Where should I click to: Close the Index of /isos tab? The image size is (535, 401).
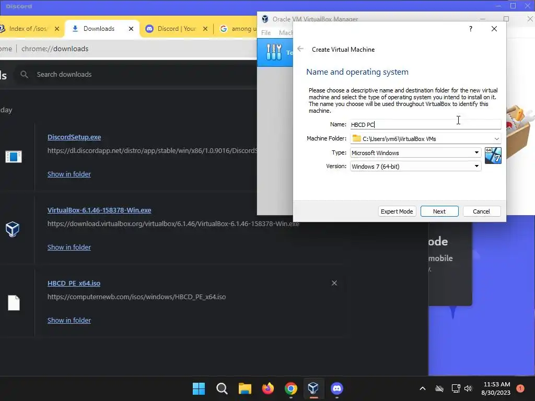(57, 29)
